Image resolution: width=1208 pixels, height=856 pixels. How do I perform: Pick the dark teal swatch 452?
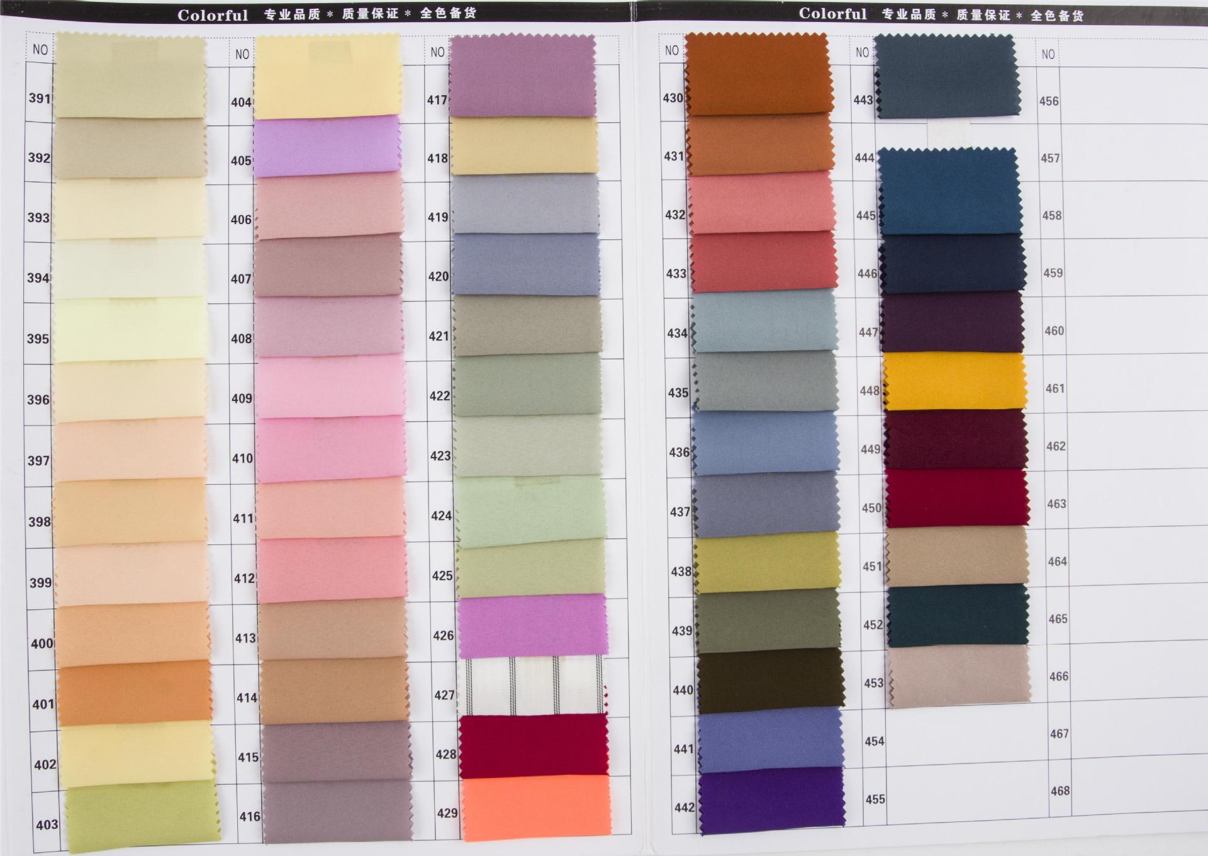pos(958,616)
